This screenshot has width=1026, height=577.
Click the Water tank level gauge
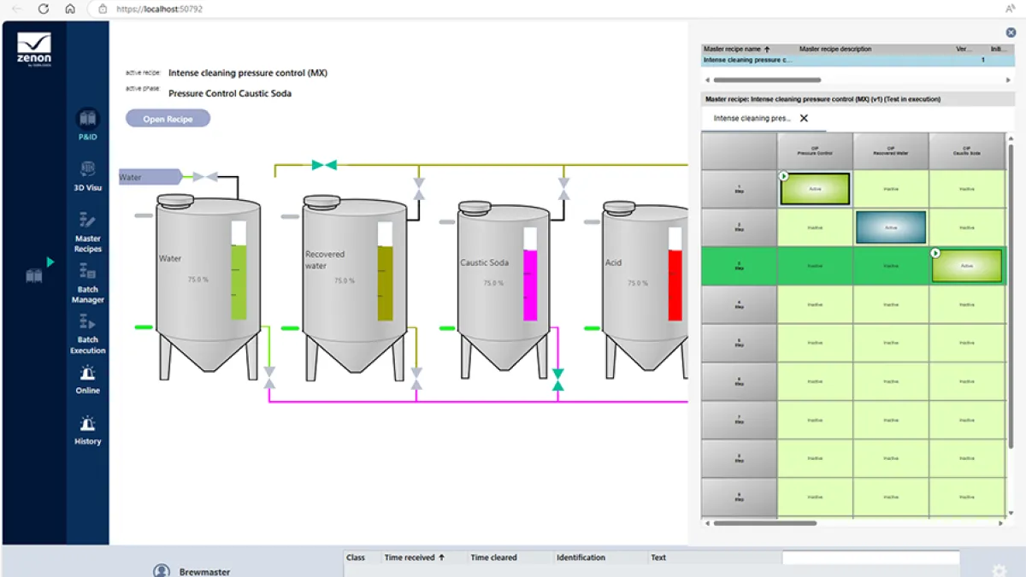pyautogui.click(x=239, y=270)
